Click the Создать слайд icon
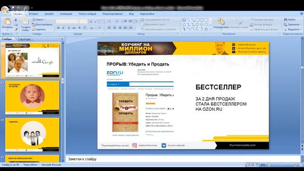The image size is (304, 171). (x=25, y=21)
